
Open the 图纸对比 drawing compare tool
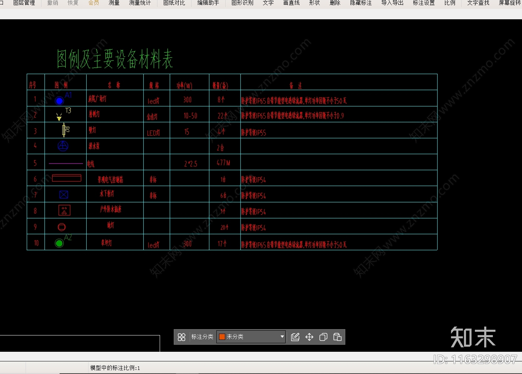point(174,3)
